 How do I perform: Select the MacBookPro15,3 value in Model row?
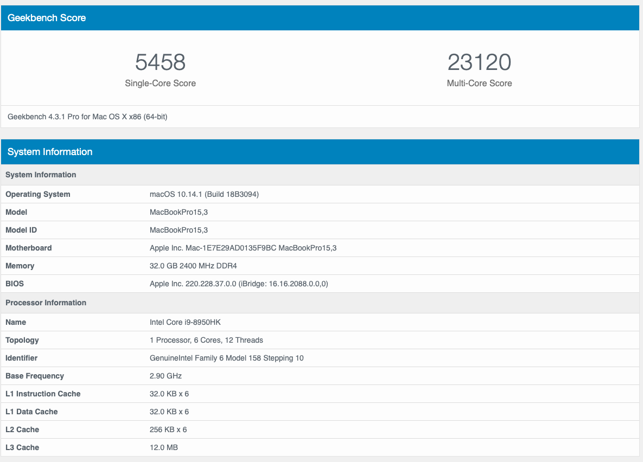click(x=179, y=213)
